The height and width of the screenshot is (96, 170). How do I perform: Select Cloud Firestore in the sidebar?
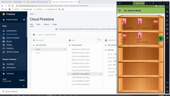pyautogui.click(x=12, y=34)
